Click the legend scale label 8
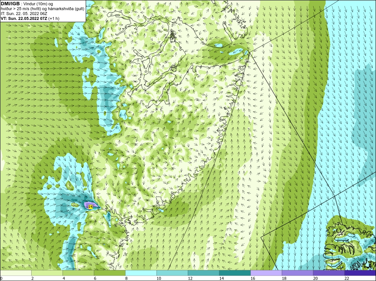376x281 pixels. coord(126,278)
